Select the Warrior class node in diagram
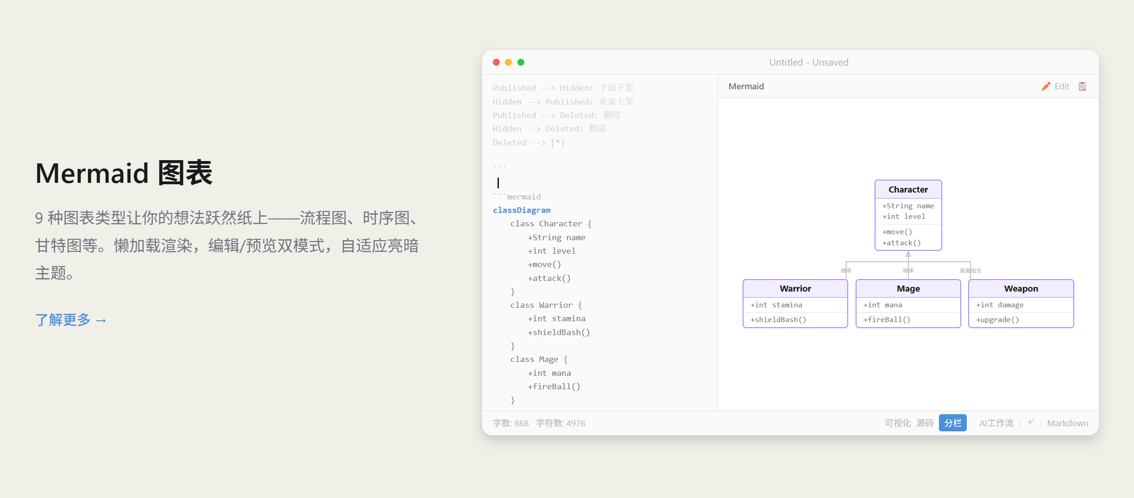Screen dimensions: 1134x498 coord(795,304)
